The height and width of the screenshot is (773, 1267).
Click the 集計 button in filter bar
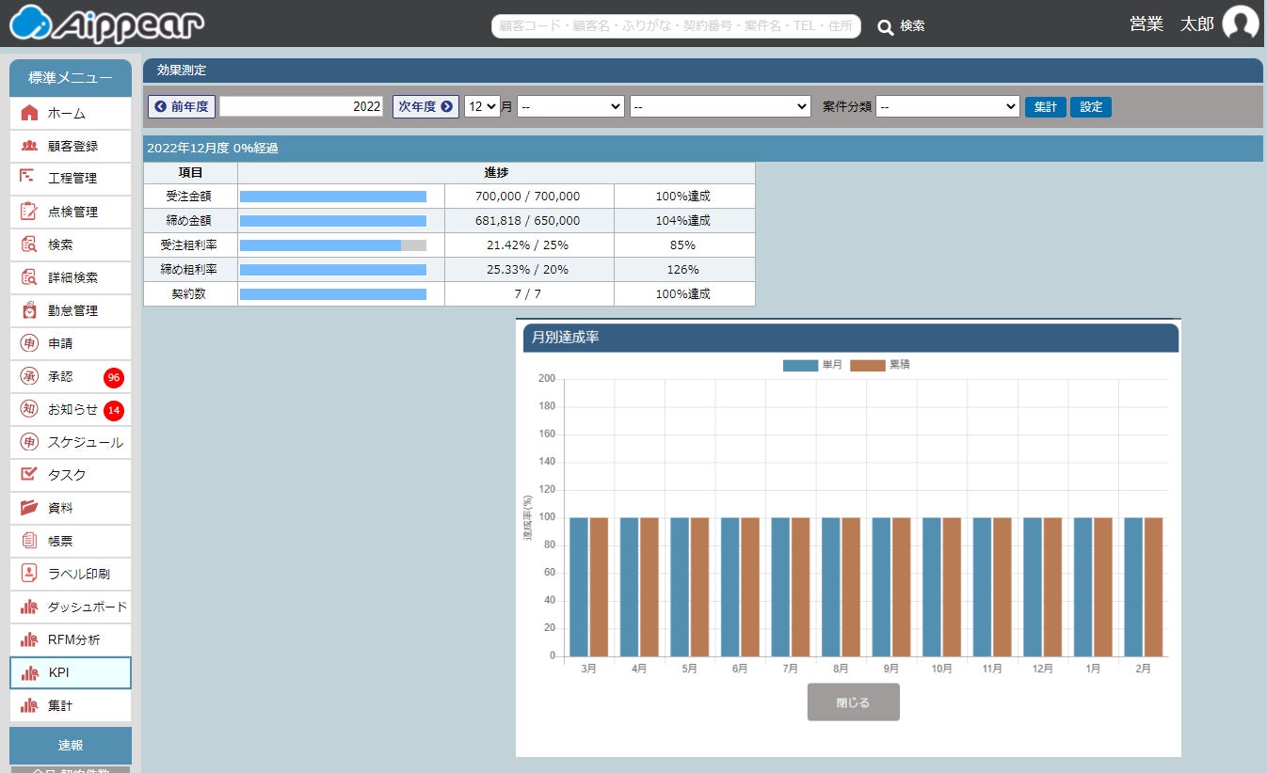(x=1045, y=107)
